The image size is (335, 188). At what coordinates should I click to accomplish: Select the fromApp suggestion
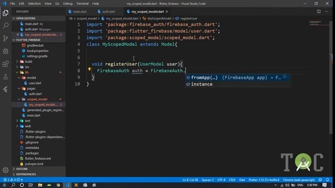[x=238, y=78]
